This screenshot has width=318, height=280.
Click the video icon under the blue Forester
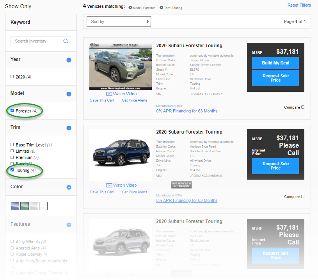(109, 185)
